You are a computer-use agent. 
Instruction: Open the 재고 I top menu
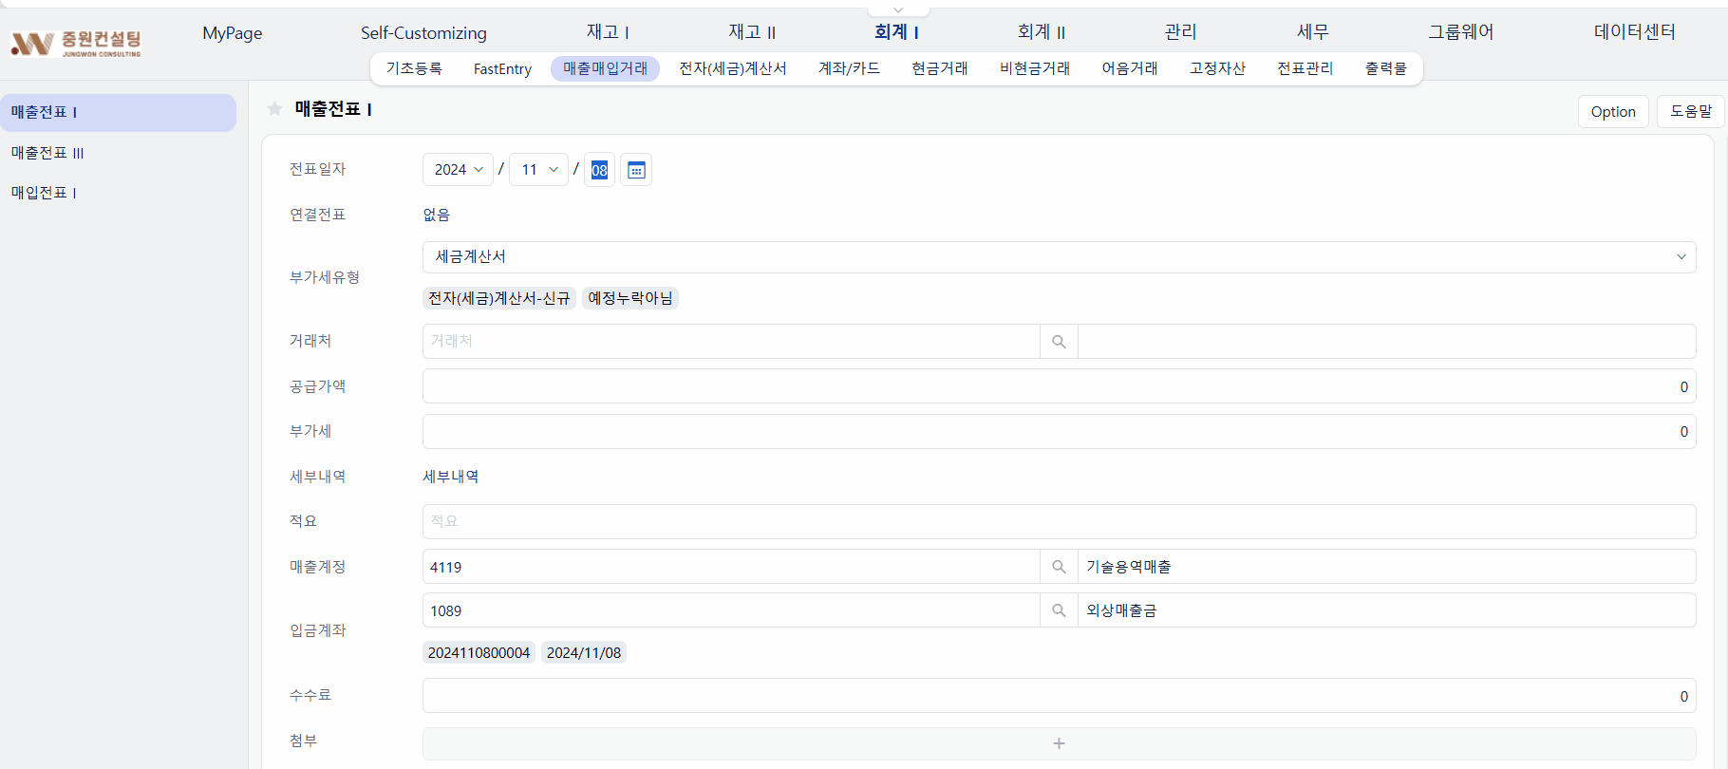pyautogui.click(x=608, y=32)
